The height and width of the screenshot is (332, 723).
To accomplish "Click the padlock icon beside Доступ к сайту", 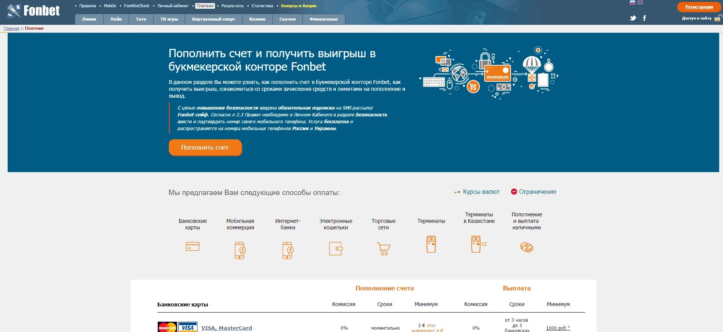I will [718, 18].
